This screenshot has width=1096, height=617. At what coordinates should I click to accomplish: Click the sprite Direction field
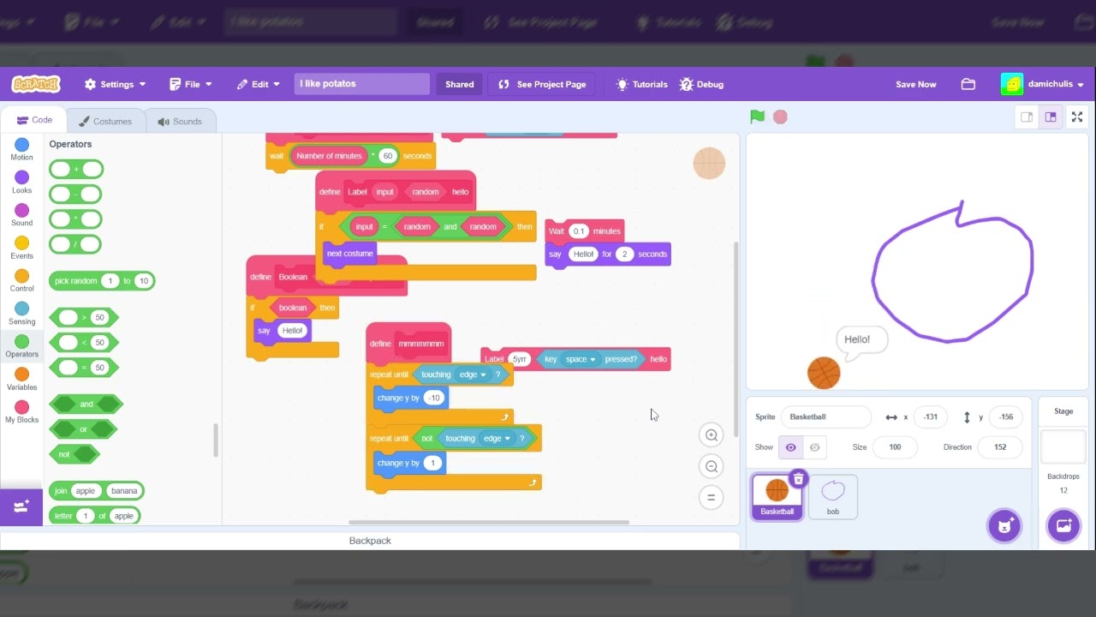coord(1000,447)
